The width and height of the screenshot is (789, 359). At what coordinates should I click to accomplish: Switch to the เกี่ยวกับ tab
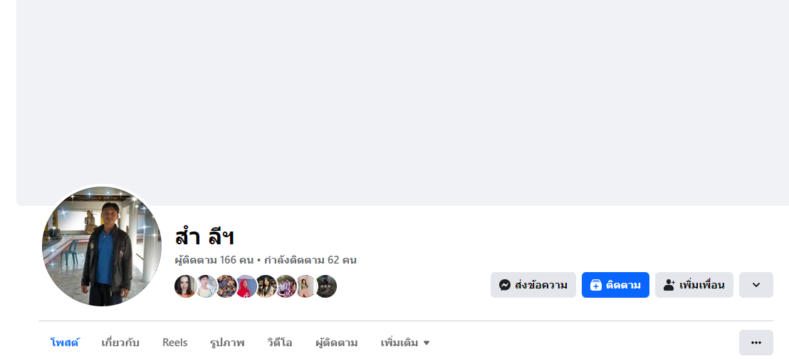(120, 343)
